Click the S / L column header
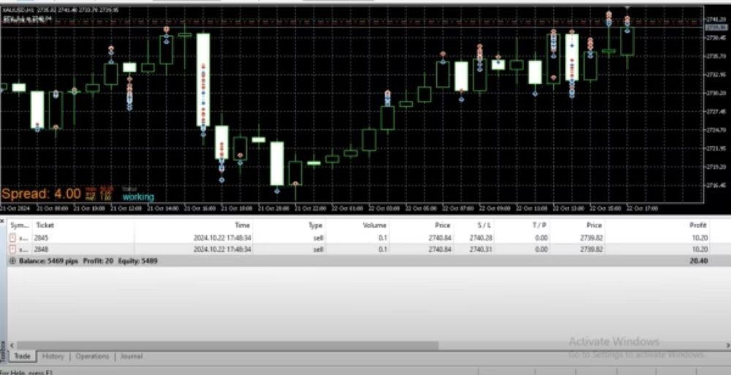Screen dimensions: 731x375 coord(484,225)
